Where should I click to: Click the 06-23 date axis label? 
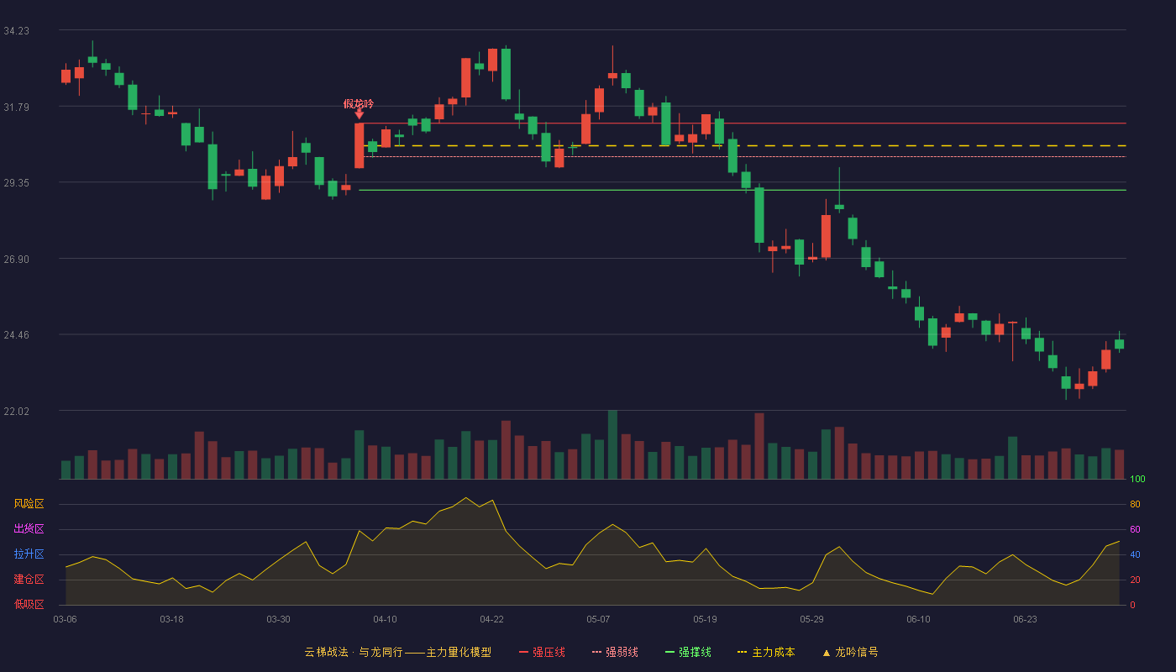[x=1025, y=619]
